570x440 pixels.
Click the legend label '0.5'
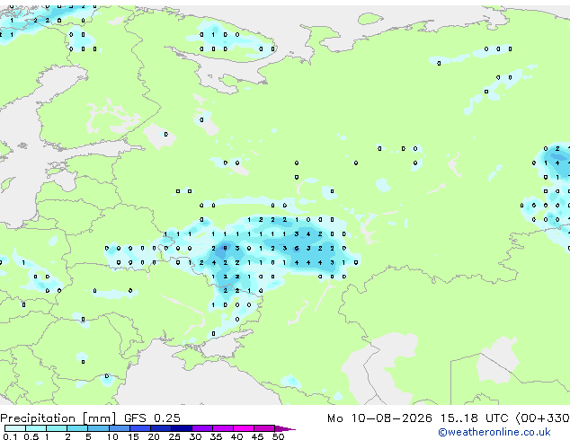pos(31,436)
